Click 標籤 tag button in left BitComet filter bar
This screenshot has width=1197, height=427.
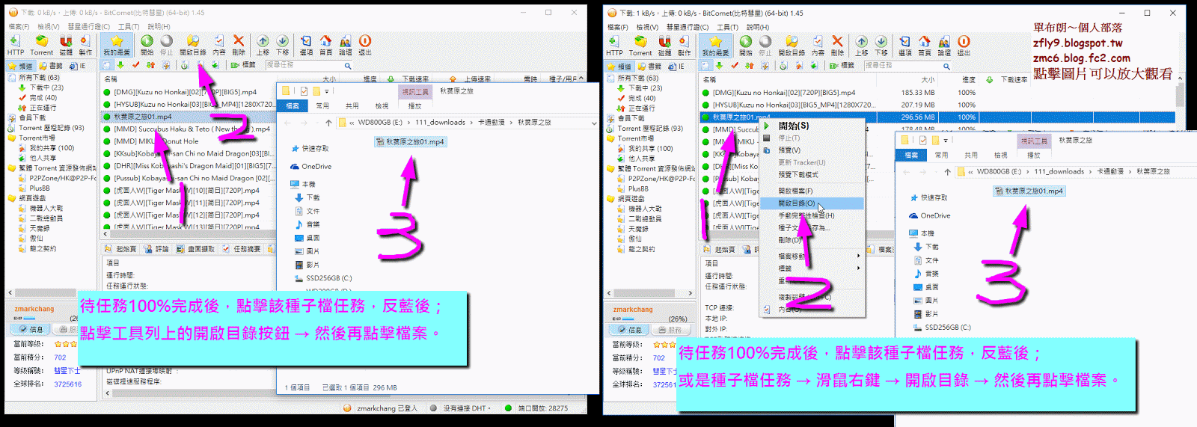243,66
